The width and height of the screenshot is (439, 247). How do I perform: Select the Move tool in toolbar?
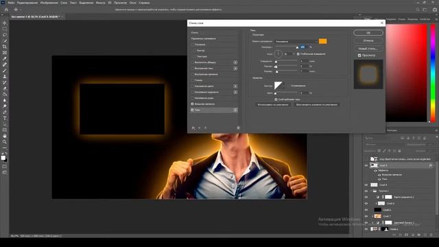[5, 23]
